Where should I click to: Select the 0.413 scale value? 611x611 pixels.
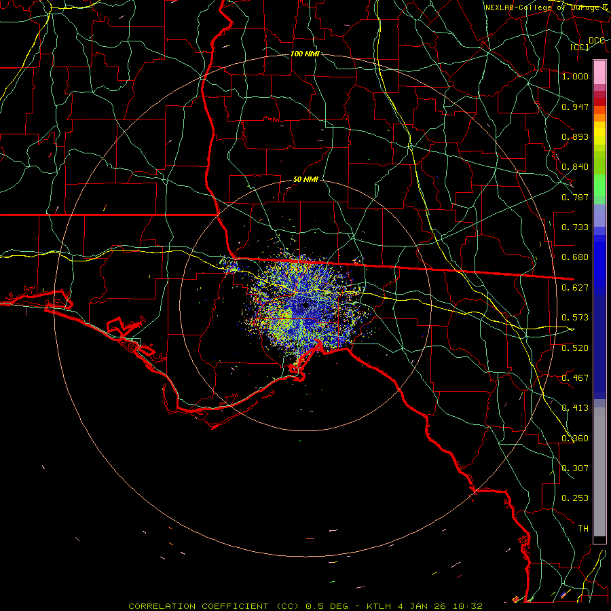click(x=575, y=408)
